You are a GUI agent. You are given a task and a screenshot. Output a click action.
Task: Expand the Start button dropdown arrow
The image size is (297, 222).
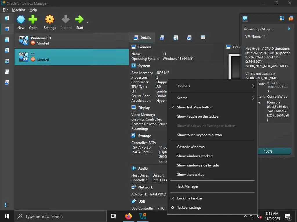point(87,22)
